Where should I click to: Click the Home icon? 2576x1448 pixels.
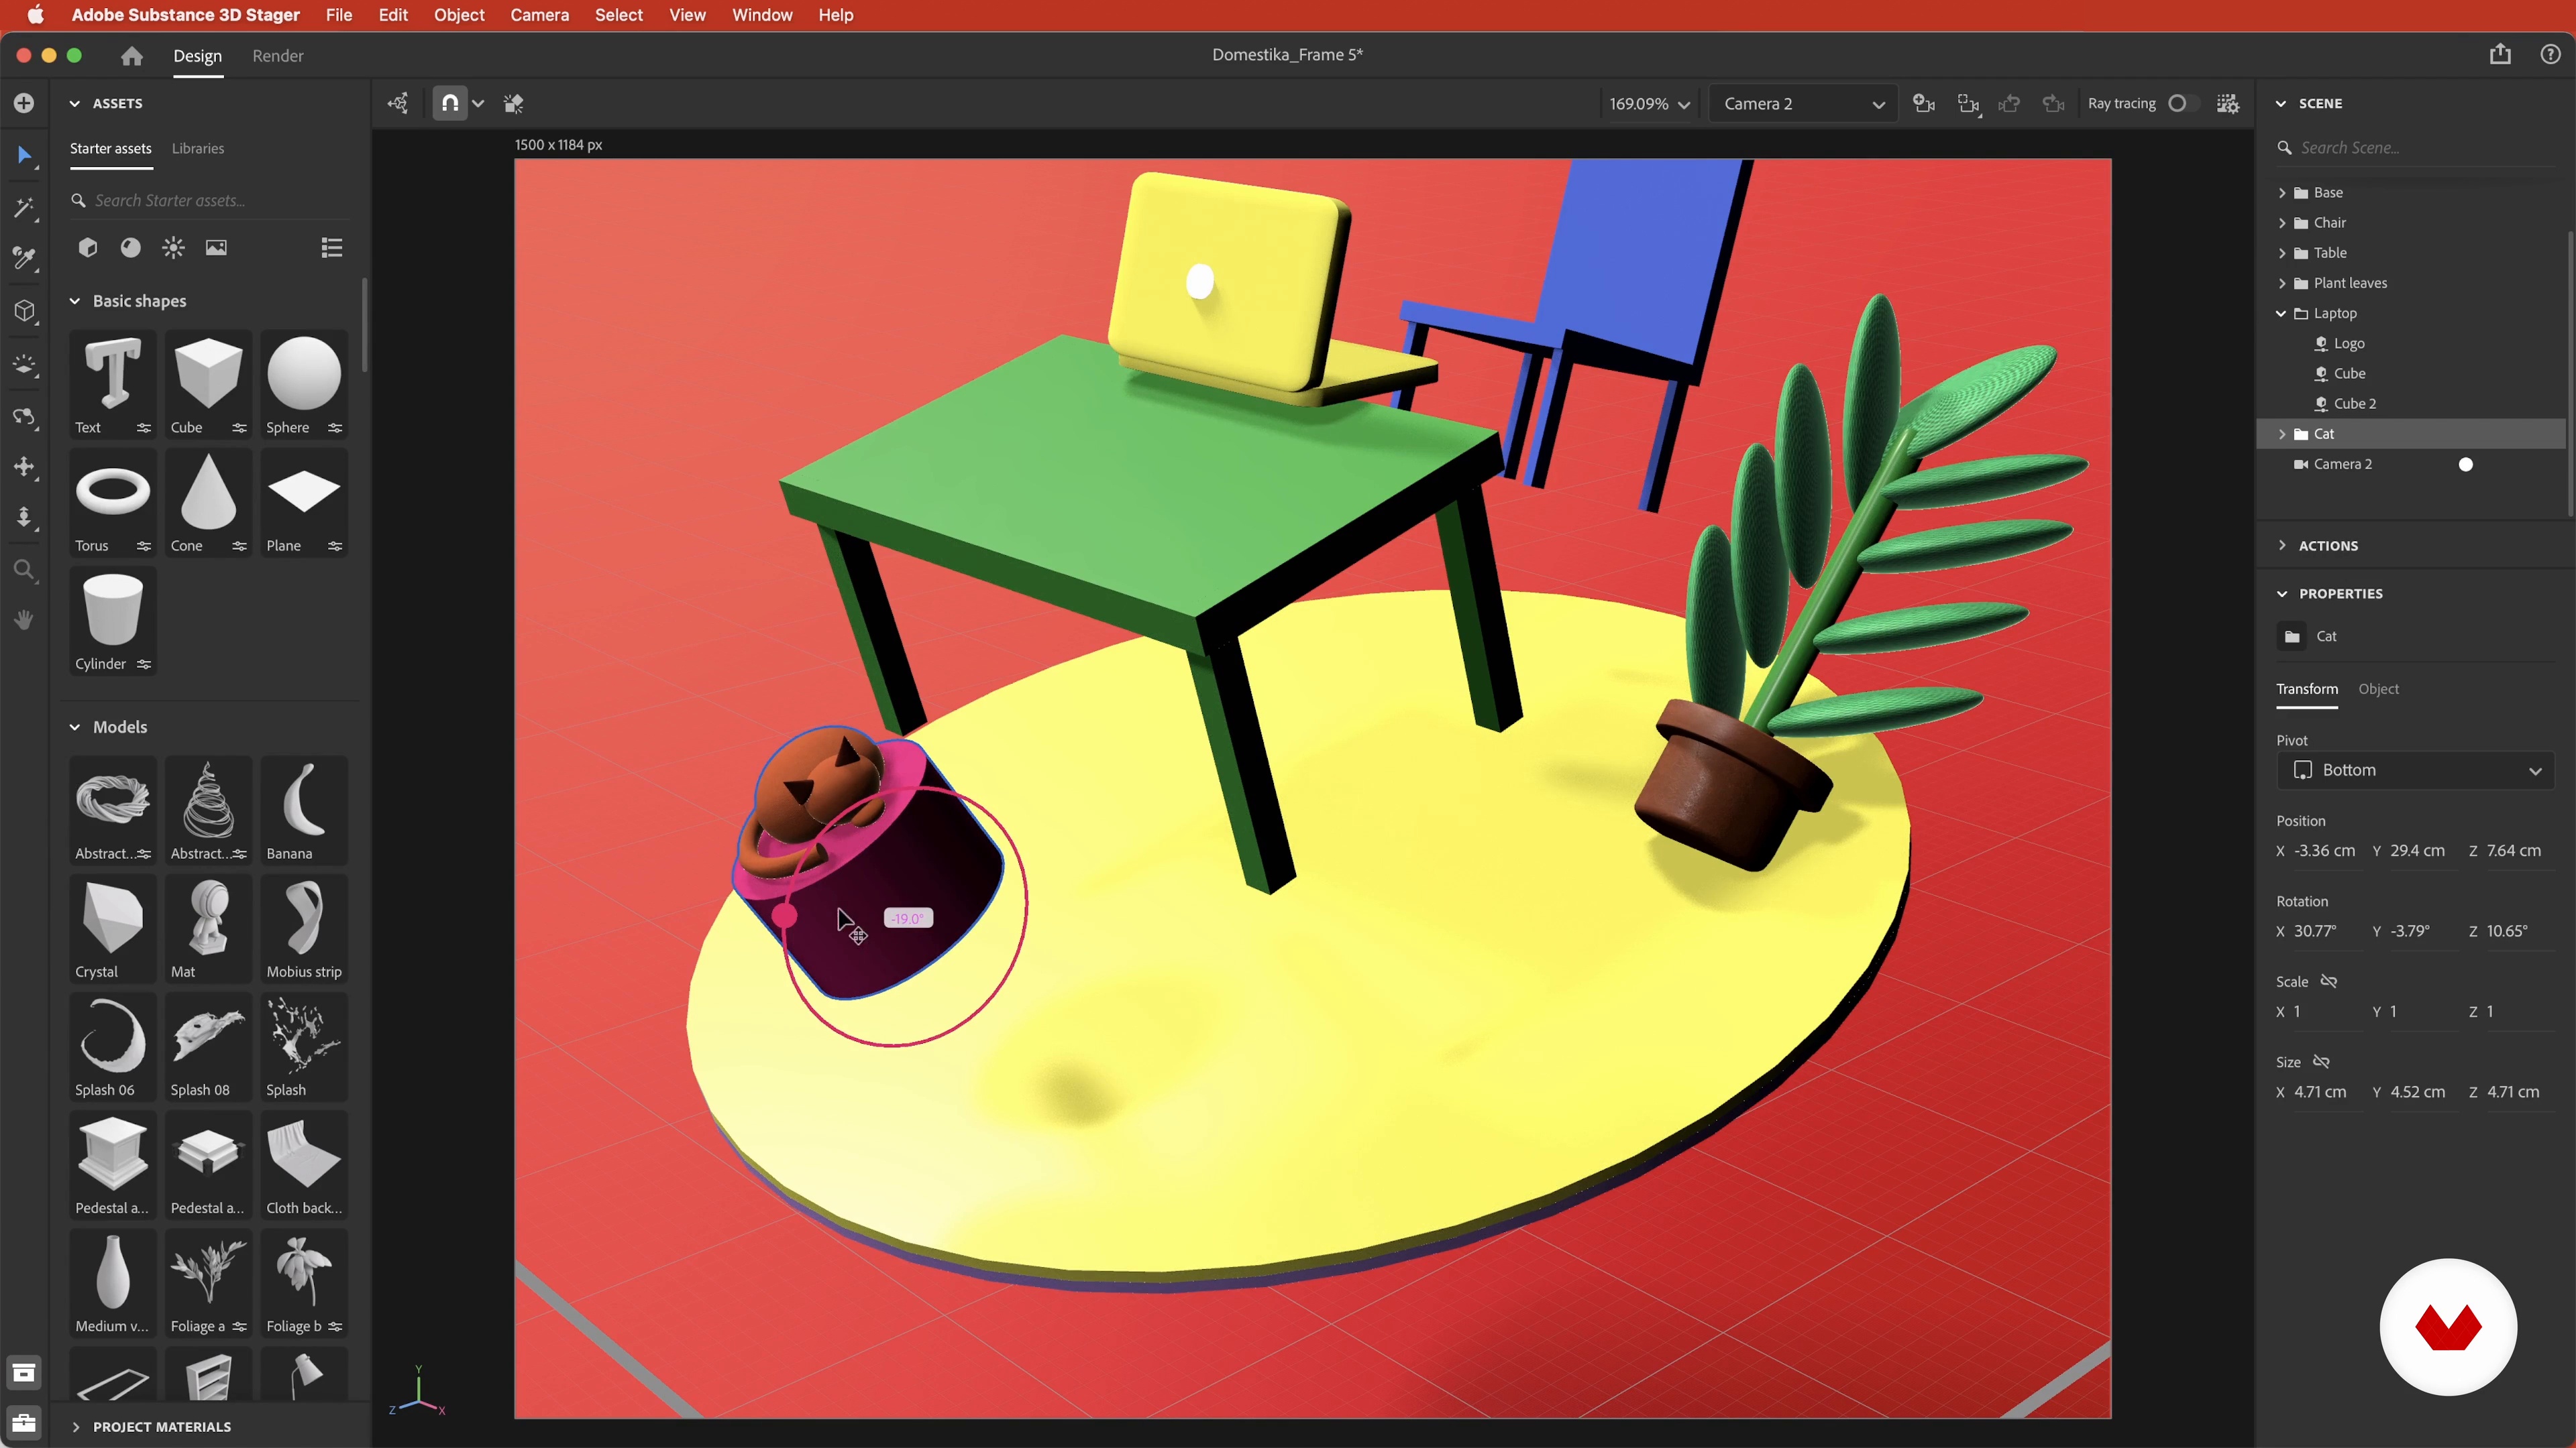pyautogui.click(x=131, y=56)
